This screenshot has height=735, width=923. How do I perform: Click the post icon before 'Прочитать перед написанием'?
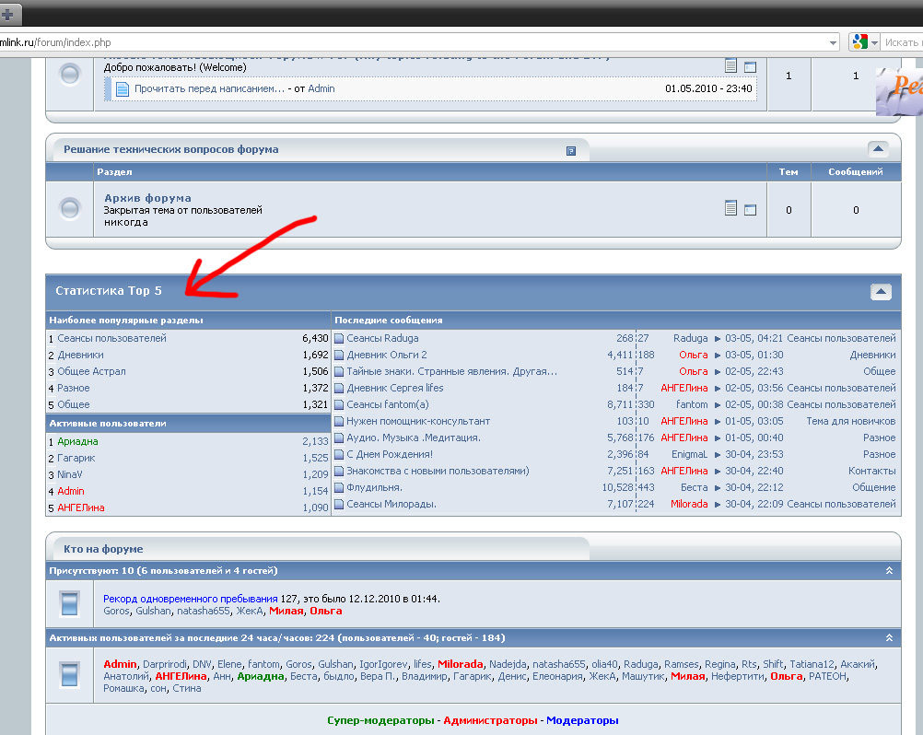click(122, 88)
